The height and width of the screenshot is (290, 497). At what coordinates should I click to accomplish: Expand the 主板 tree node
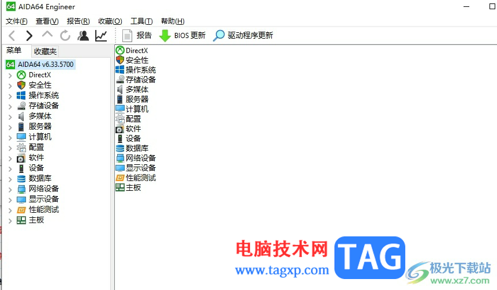click(x=10, y=221)
